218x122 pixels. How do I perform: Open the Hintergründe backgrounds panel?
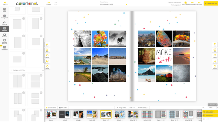coord(5,16)
